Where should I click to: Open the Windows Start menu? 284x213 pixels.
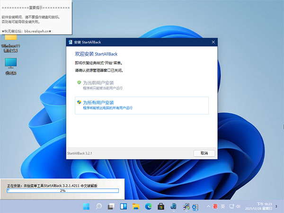[86, 206]
